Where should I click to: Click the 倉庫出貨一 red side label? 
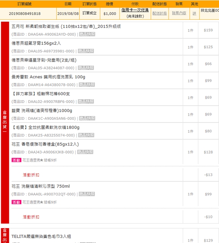(x=5, y=122)
